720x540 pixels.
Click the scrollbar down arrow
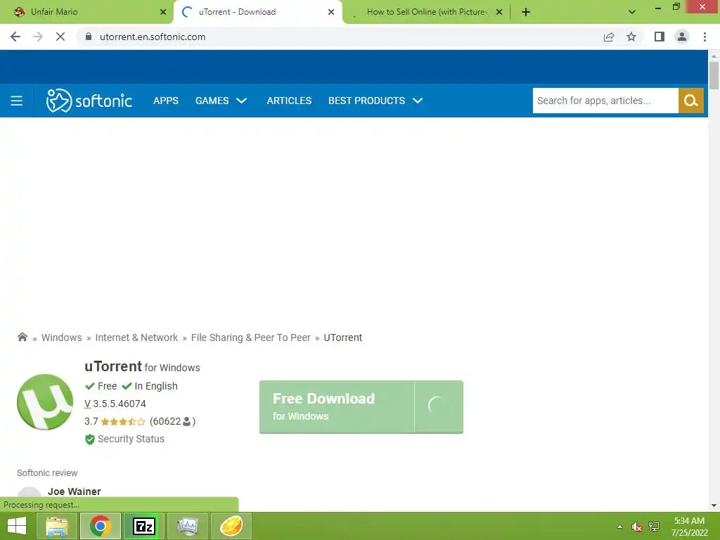(x=714, y=506)
